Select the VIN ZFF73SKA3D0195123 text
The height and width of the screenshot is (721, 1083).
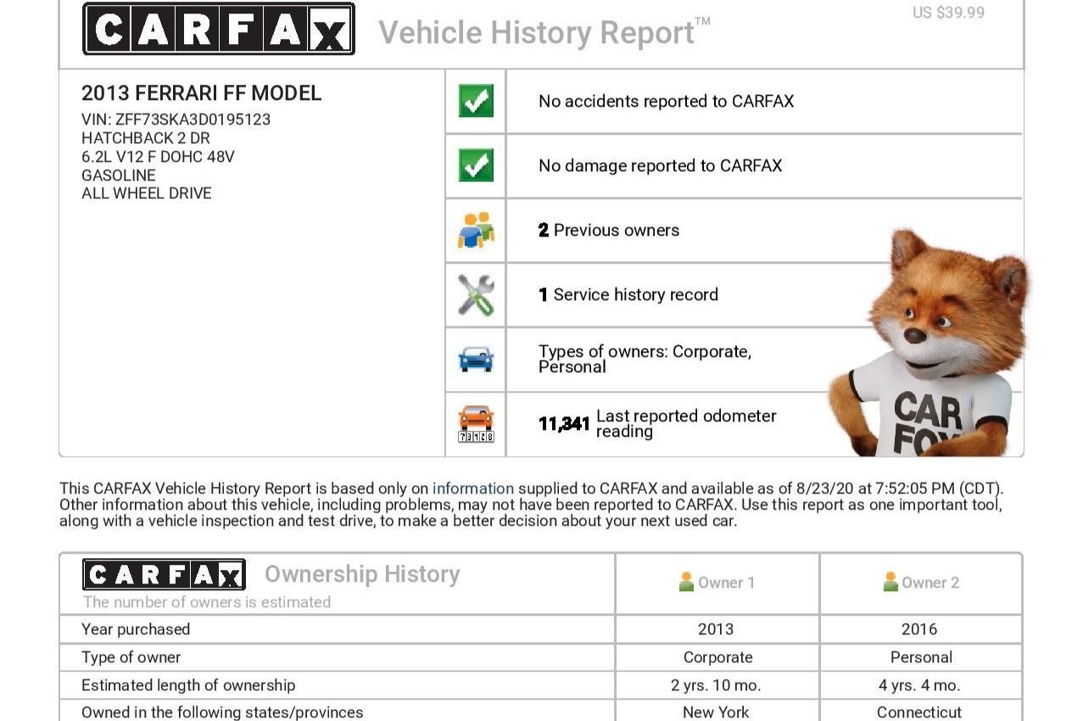pos(176,120)
